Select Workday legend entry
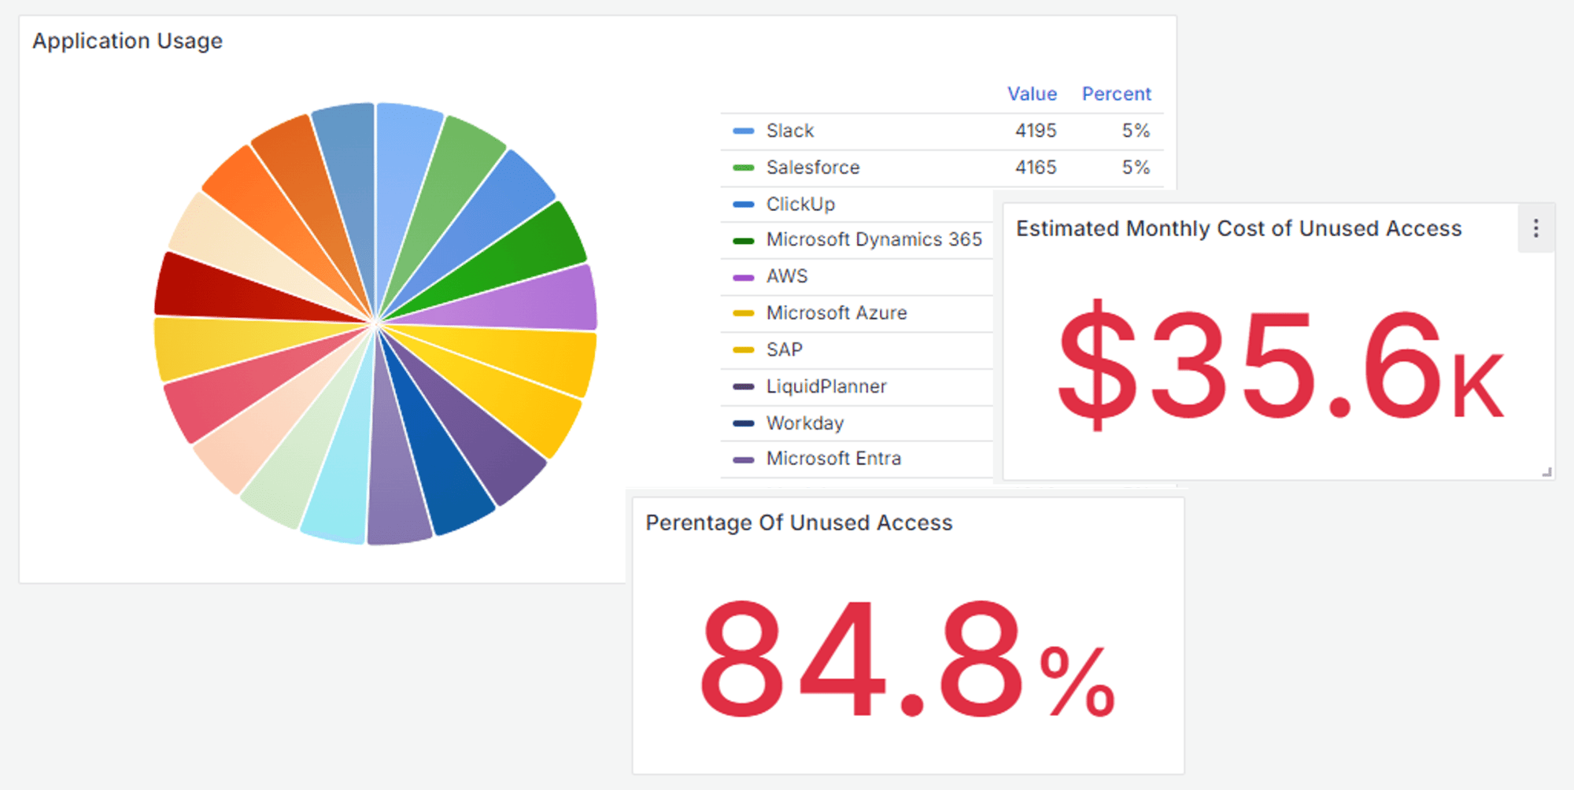The height and width of the screenshot is (790, 1574). click(x=805, y=423)
